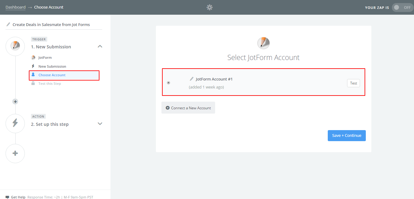
Task: Click Connect a New Account button
Action: click(x=188, y=108)
